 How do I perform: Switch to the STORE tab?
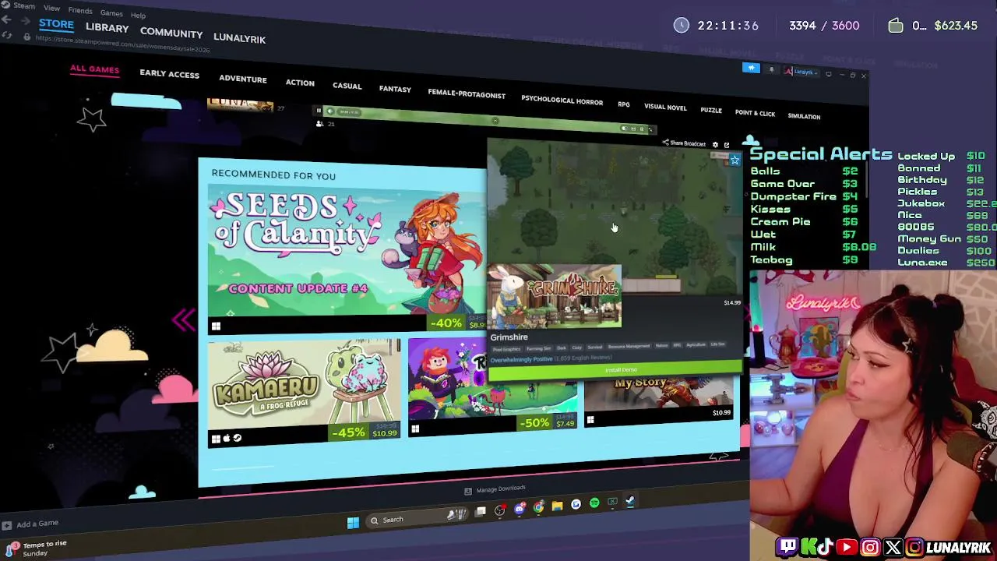(x=56, y=24)
